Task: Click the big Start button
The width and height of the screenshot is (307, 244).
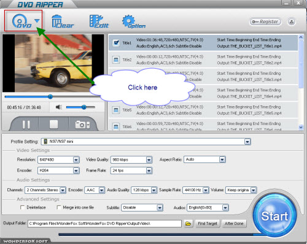Action: click(x=274, y=215)
